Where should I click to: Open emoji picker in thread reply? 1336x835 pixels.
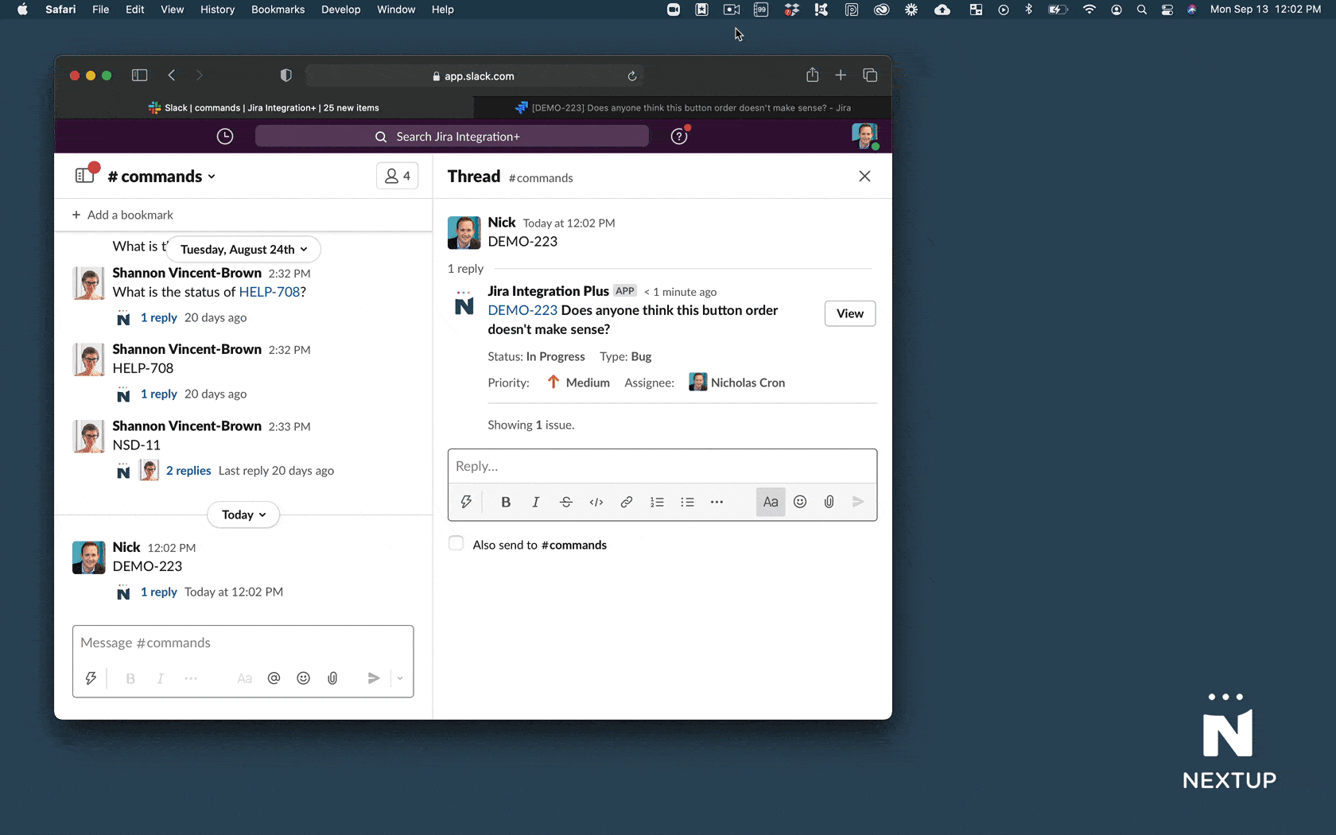(800, 502)
